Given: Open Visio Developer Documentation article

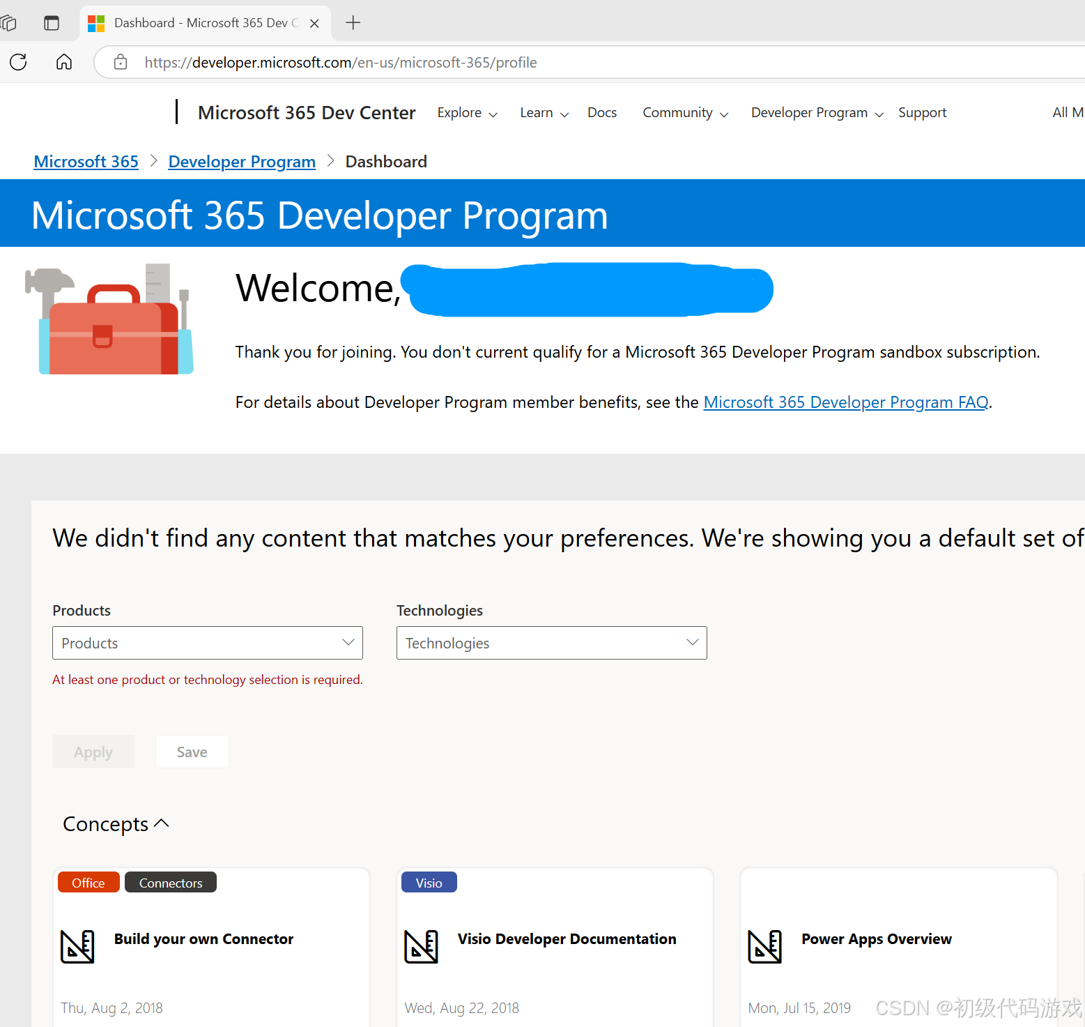Looking at the screenshot, I should click(567, 939).
